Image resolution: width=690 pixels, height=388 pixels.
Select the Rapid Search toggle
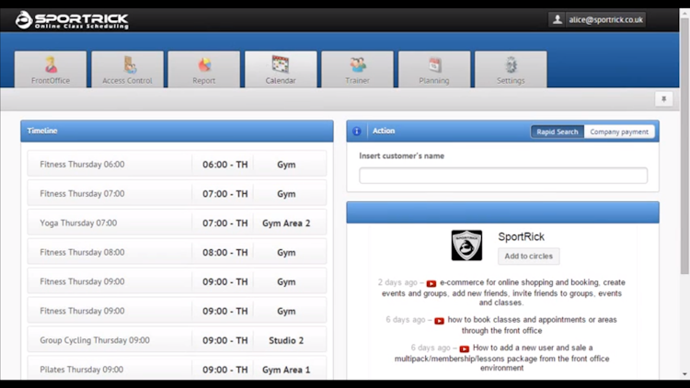tap(558, 131)
